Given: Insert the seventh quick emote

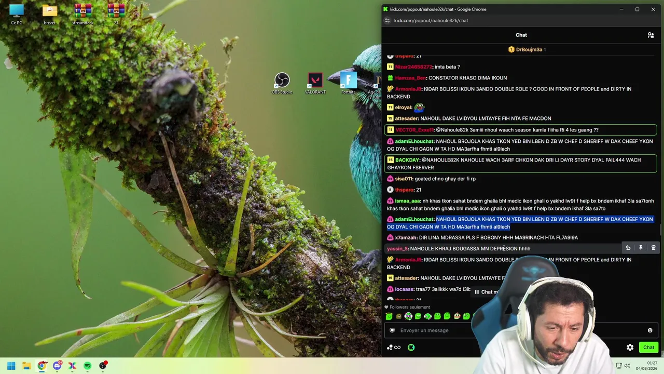Looking at the screenshot, I should point(447,316).
